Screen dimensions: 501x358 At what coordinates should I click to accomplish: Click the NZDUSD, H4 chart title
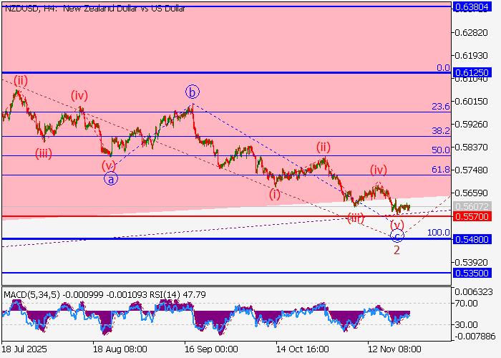[94, 9]
